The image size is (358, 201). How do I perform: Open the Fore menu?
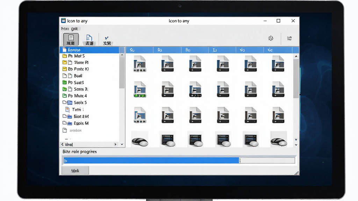65,29
